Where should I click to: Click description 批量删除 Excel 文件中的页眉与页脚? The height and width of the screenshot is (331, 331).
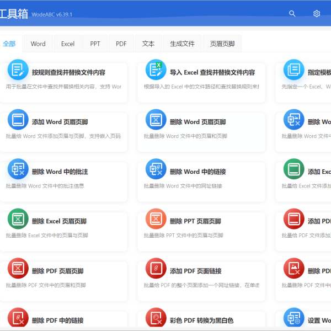(47, 236)
